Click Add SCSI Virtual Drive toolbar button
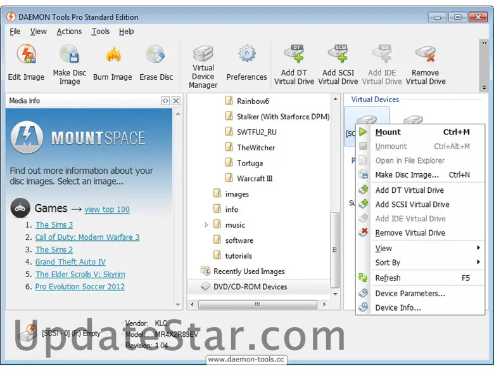This screenshot has height=371, width=494. point(338,64)
